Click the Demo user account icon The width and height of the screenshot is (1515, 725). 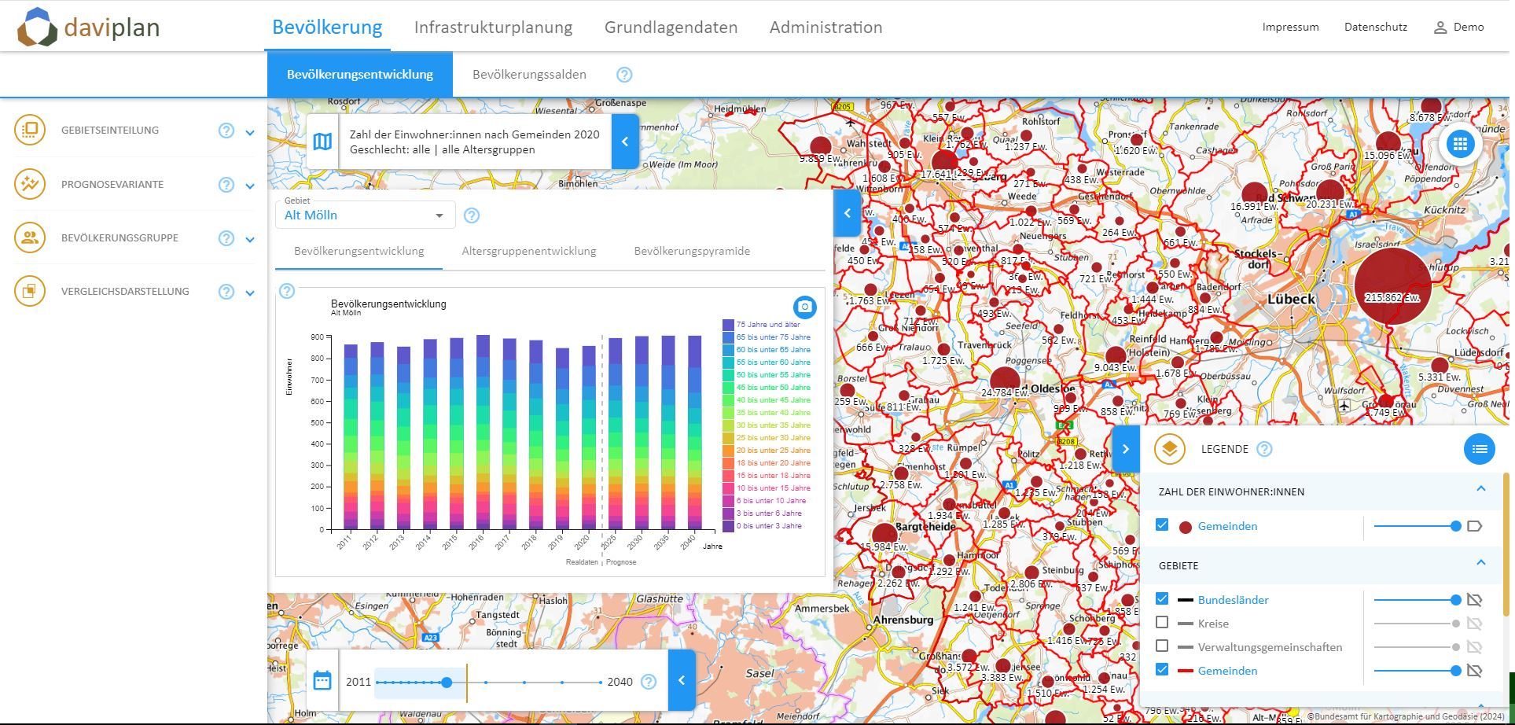click(x=1440, y=28)
